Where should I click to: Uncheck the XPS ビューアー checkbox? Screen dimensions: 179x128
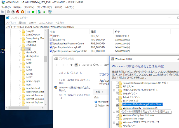click(x=117, y=126)
